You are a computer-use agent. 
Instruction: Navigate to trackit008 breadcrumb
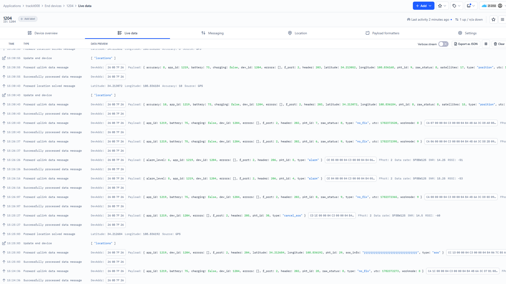(33, 6)
